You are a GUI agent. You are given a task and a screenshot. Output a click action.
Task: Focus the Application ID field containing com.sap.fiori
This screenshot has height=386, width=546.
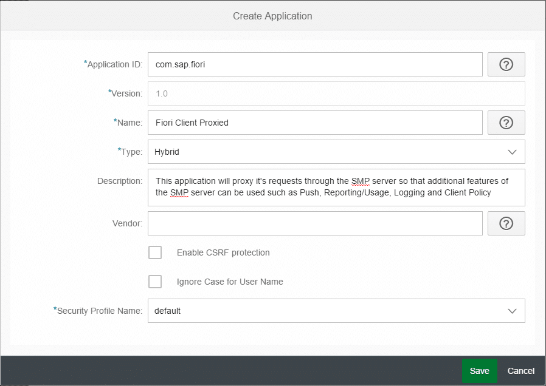315,64
